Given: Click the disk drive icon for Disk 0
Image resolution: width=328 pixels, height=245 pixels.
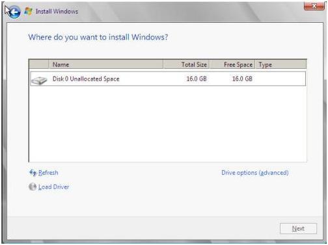Looking at the screenshot, I should point(39,81).
